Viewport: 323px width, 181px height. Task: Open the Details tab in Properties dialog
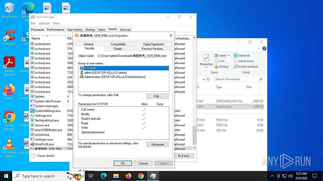pos(118,49)
